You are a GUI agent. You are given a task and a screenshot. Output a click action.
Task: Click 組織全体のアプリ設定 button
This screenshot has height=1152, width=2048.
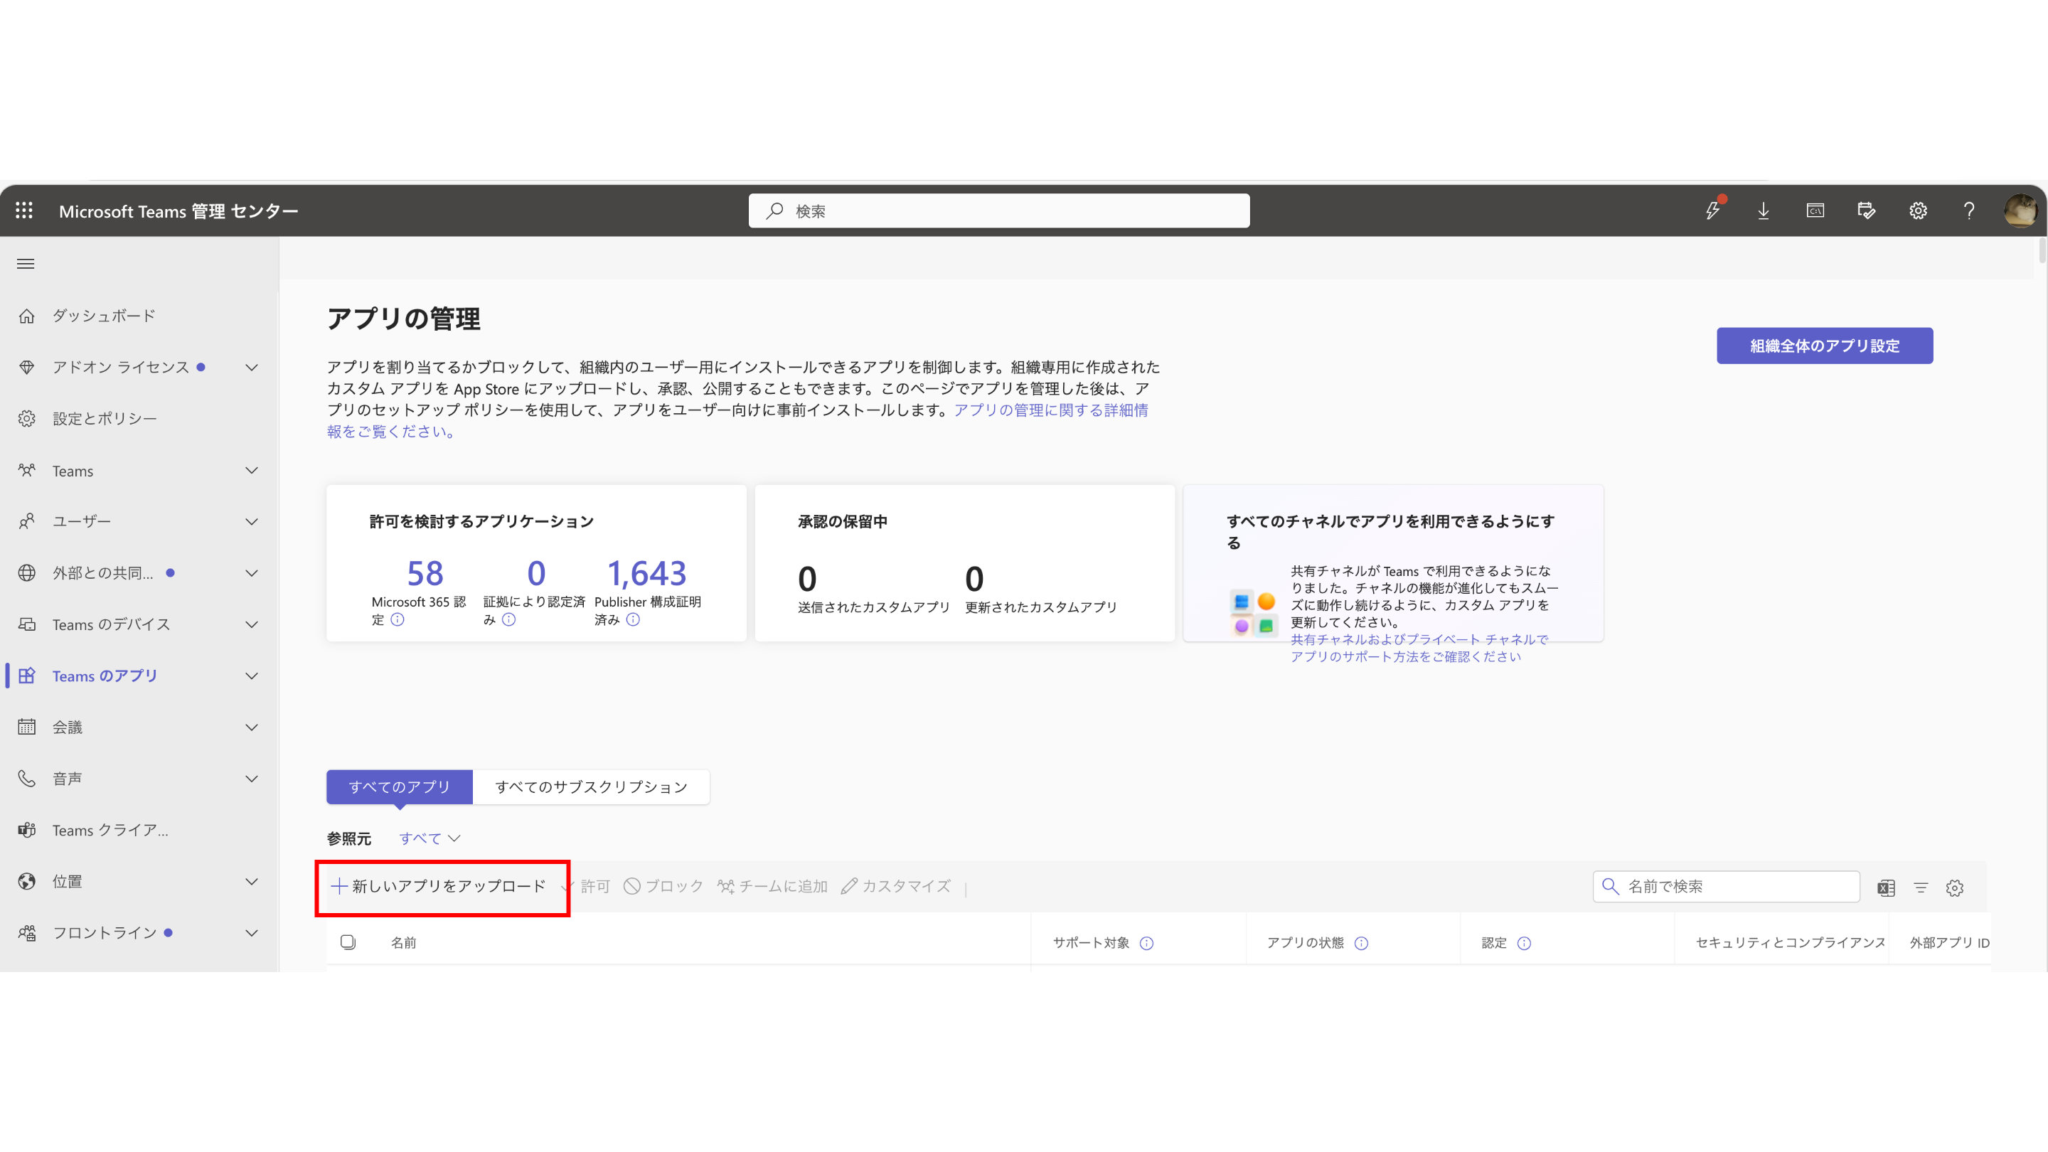click(1825, 346)
